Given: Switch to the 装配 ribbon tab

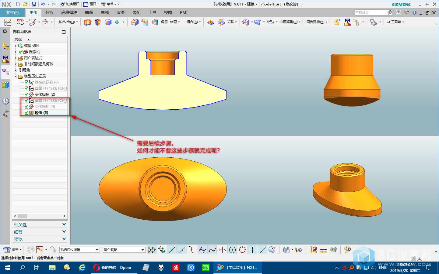Looking at the screenshot, I should pos(136,12).
